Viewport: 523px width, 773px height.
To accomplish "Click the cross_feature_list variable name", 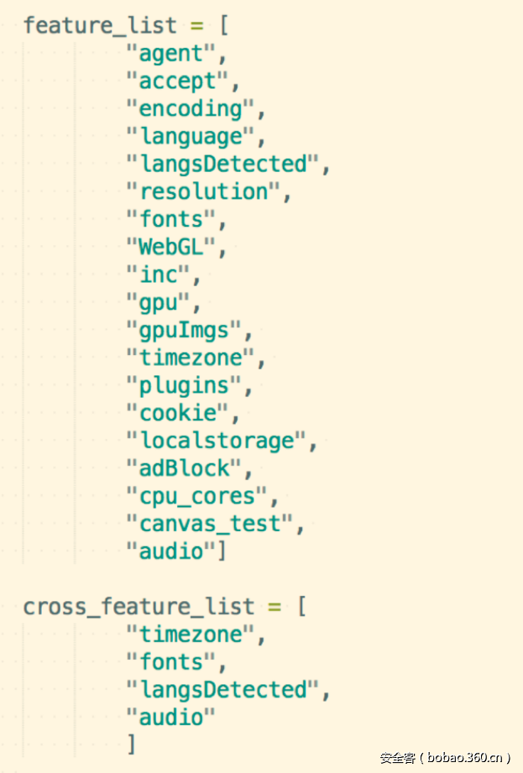I will [x=139, y=607].
